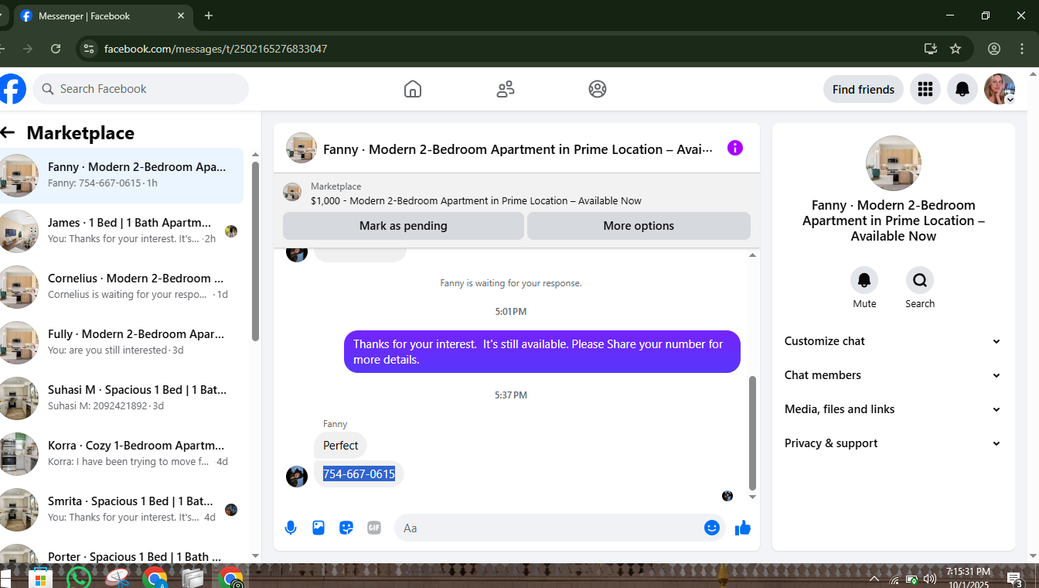Show hidden system tray icons
The height and width of the screenshot is (588, 1039).
coord(874,579)
